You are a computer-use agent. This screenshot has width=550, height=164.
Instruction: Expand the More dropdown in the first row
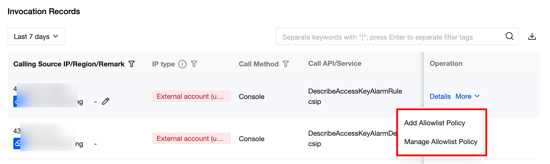click(464, 96)
